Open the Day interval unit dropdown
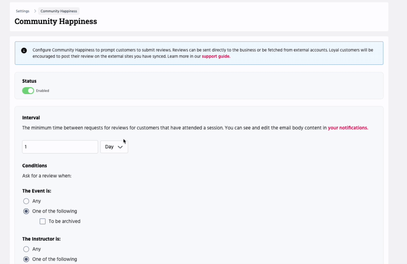This screenshot has height=264, width=407. pyautogui.click(x=114, y=147)
